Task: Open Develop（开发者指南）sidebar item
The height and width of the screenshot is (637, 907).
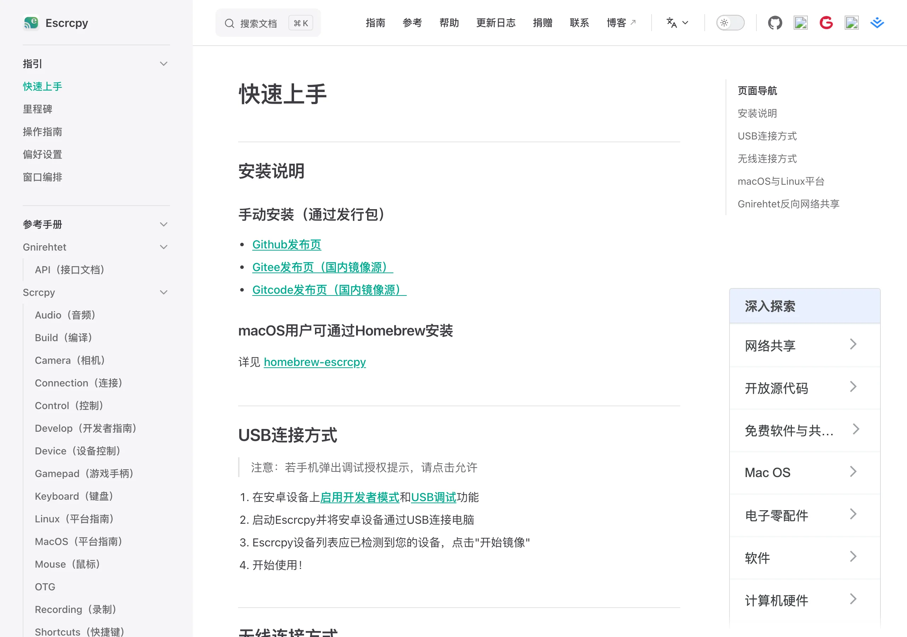Action: (86, 428)
